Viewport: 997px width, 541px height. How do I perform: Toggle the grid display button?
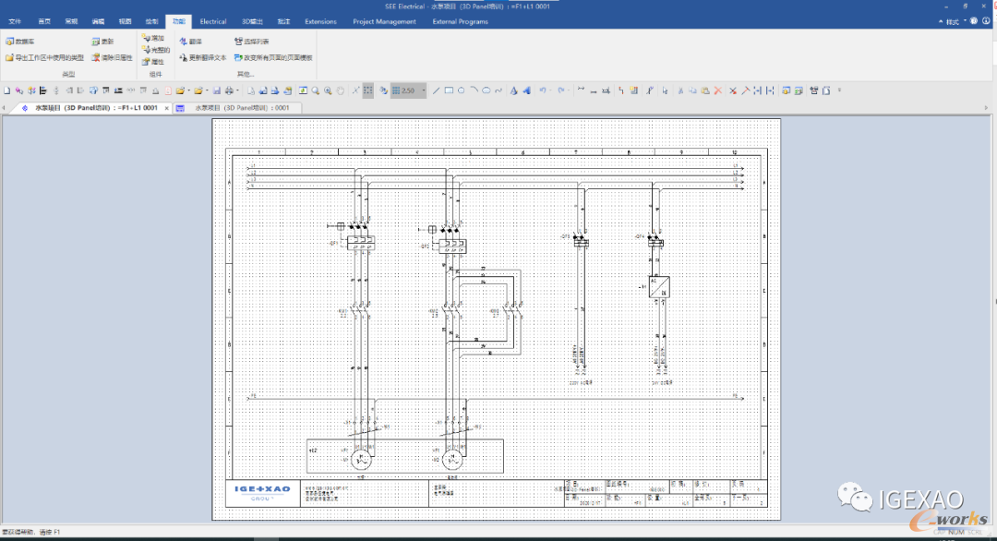click(367, 90)
